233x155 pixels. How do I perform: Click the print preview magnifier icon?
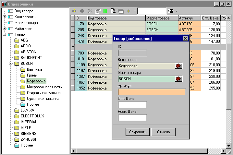[x=113, y=11]
